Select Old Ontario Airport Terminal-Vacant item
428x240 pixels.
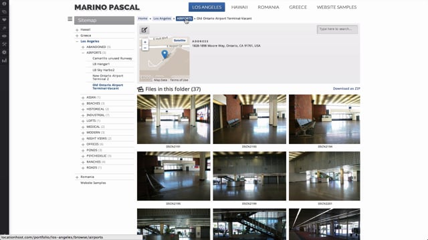tap(108, 87)
